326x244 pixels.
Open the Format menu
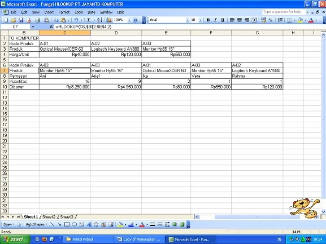pyautogui.click(x=64, y=12)
